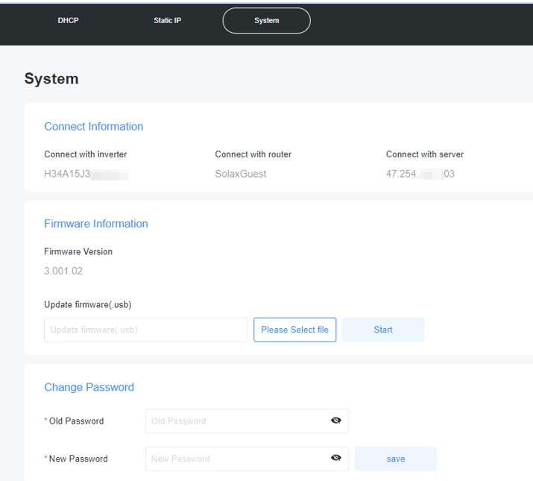Click the System page title

pos(51,79)
